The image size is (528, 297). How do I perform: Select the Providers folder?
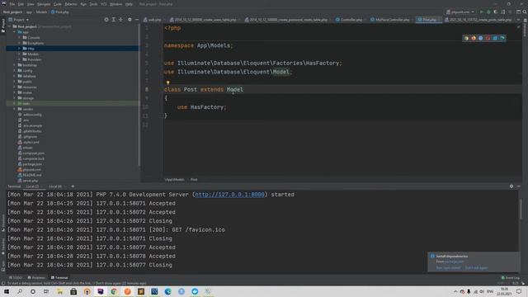(31, 59)
